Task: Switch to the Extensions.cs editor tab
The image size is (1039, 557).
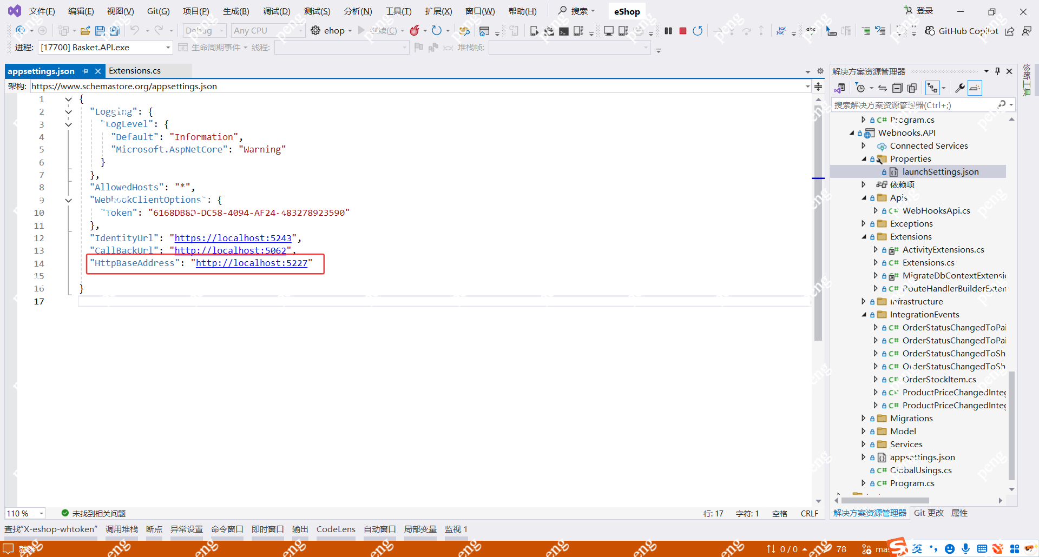Action: 135,71
